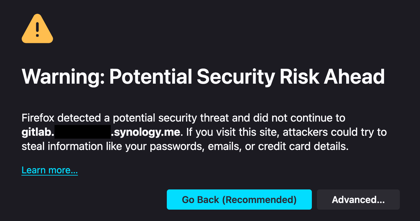Click the exclamation mark inside the triangle
This screenshot has height=221, width=420.
(37, 29)
